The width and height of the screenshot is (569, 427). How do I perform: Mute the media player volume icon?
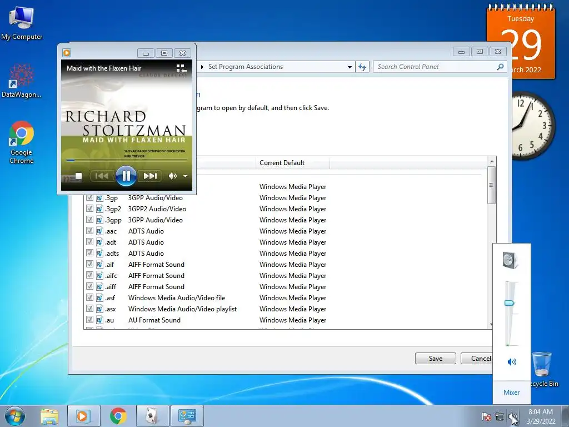172,176
